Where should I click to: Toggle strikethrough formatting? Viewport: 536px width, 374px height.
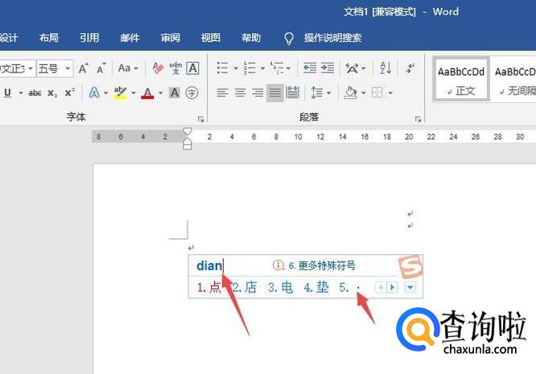[35, 93]
